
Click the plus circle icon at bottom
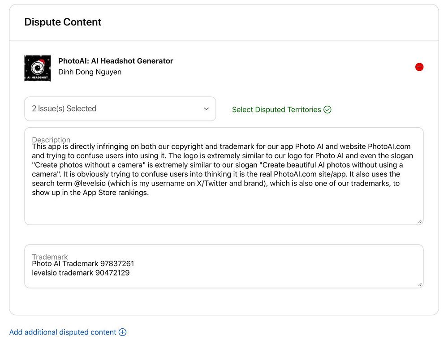click(122, 332)
